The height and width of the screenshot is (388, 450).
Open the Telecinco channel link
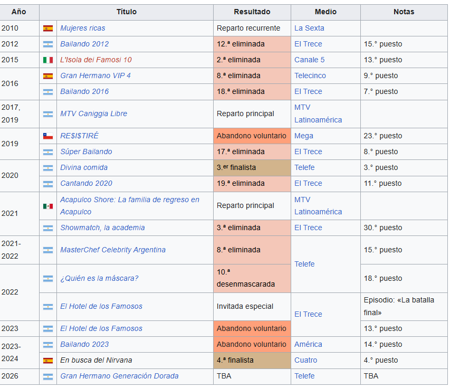310,75
